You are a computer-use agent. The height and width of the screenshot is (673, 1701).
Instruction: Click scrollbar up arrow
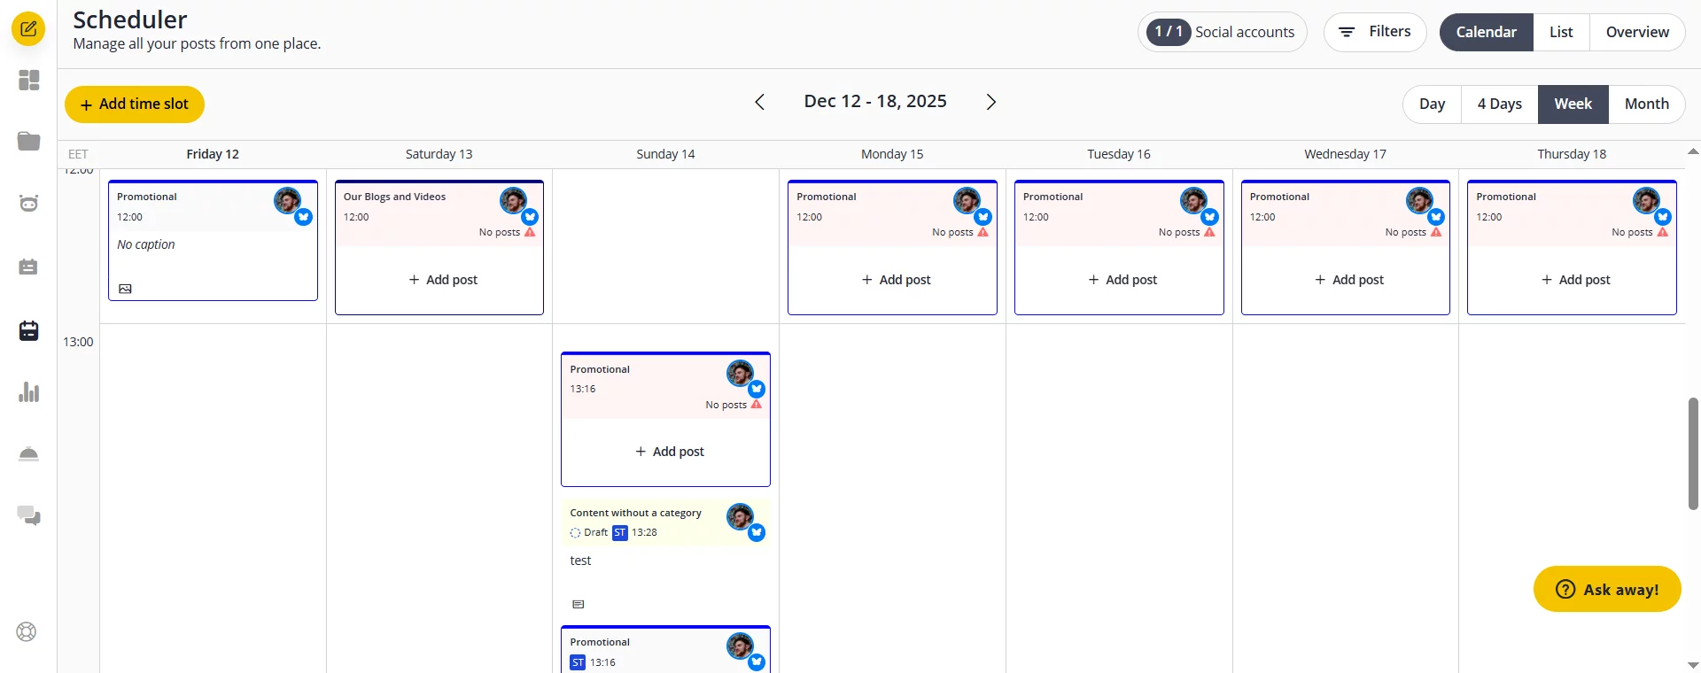pos(1693,152)
